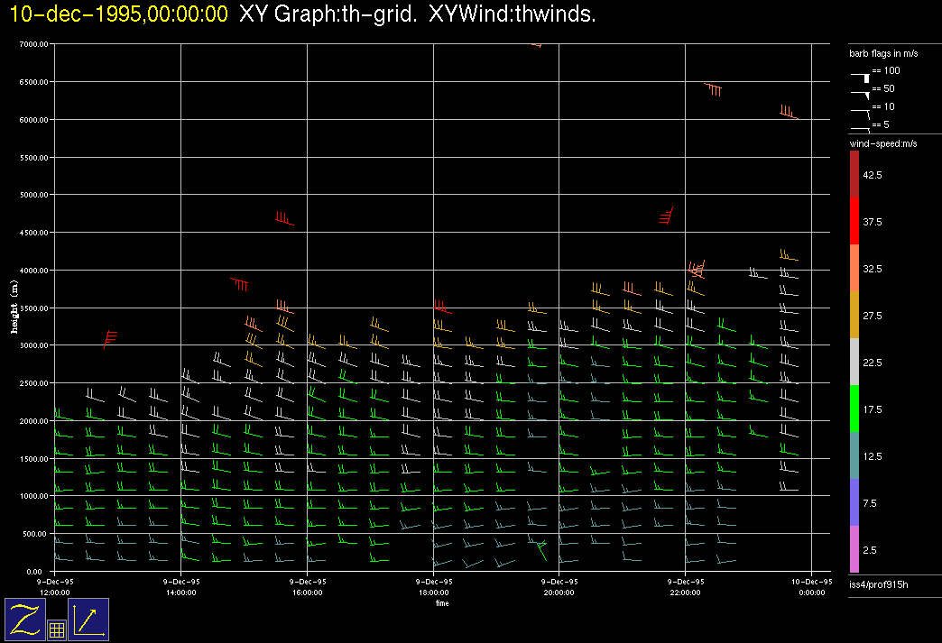Click the Zebra 'Z' logo icon
Viewport: 942px width, 643px height.
tap(26, 620)
